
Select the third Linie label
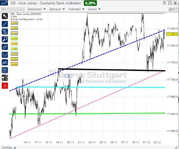(14, 33)
